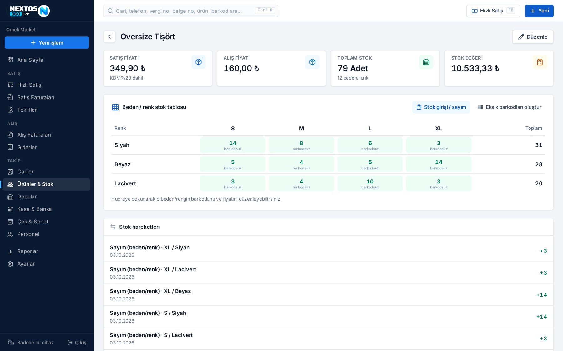Select the Siyah S stock cell showing 14
Screen dimensions: 563x351
tap(233, 145)
